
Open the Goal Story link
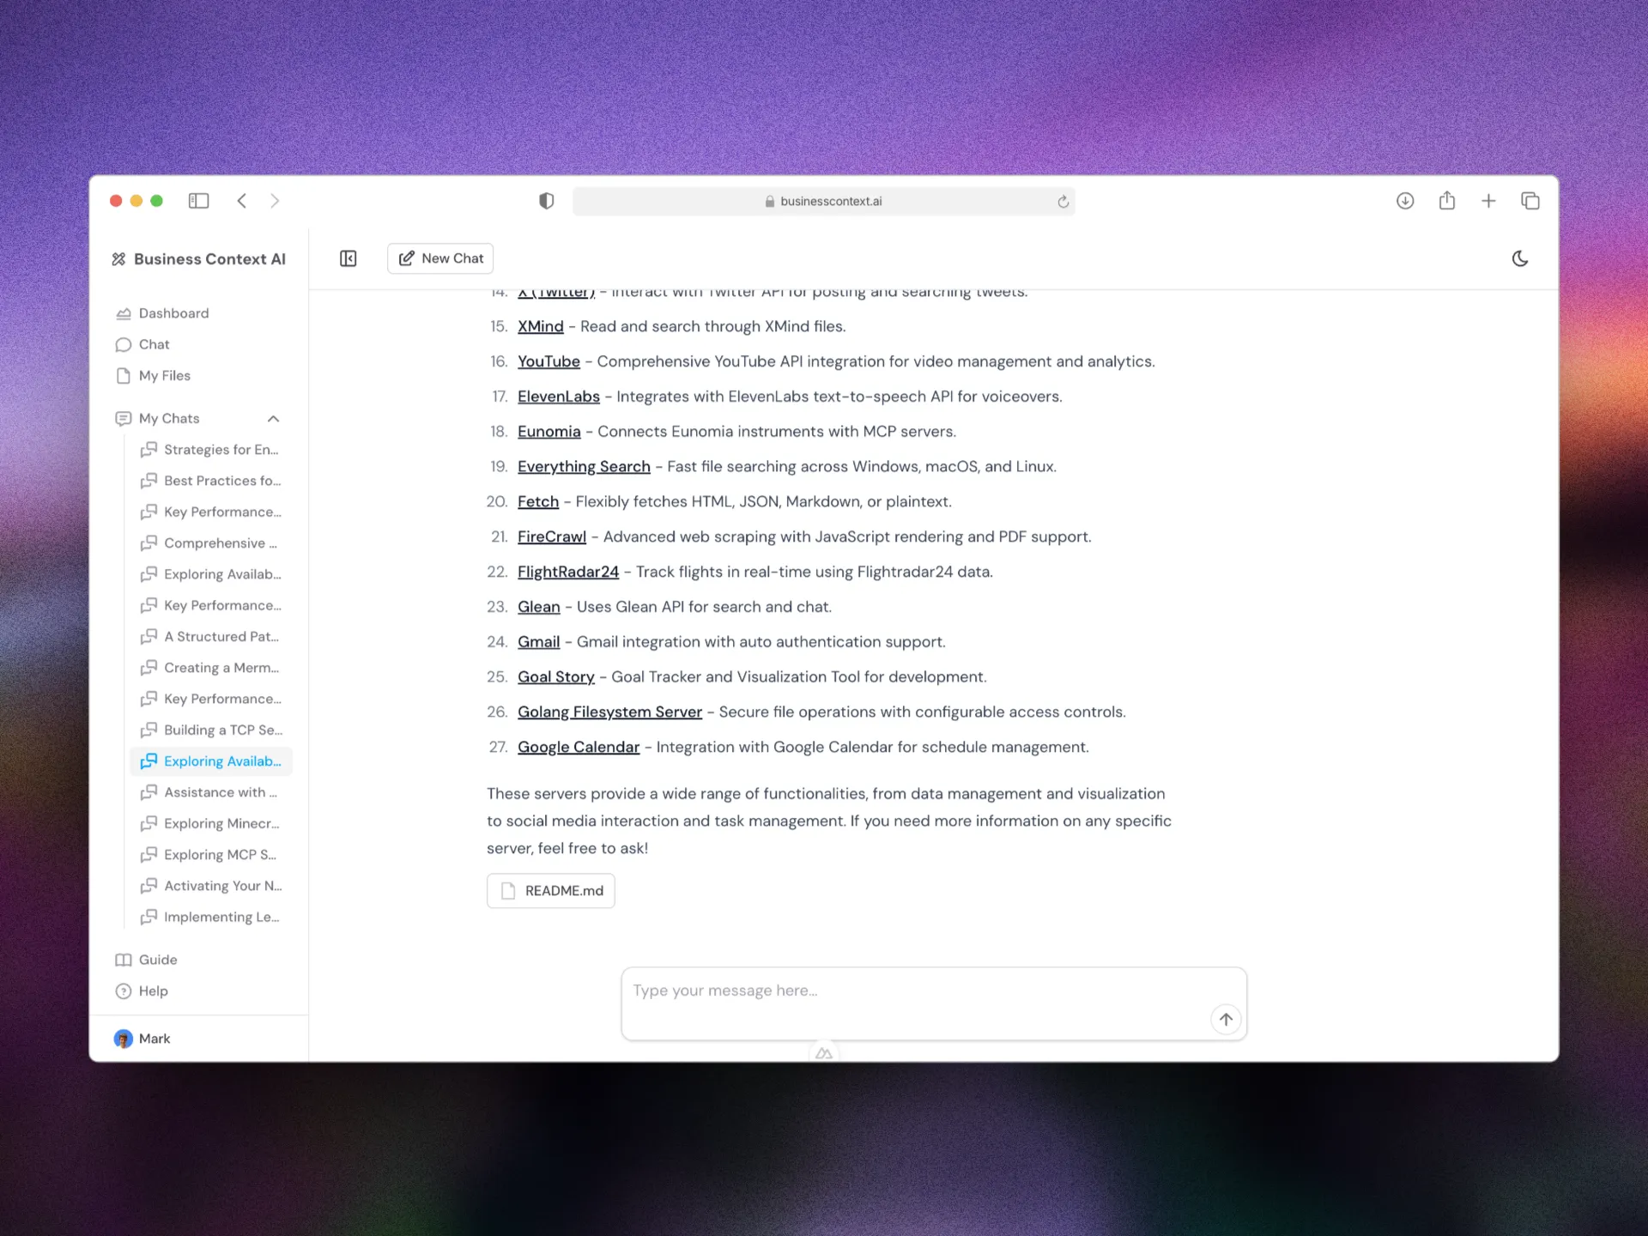(x=556, y=677)
